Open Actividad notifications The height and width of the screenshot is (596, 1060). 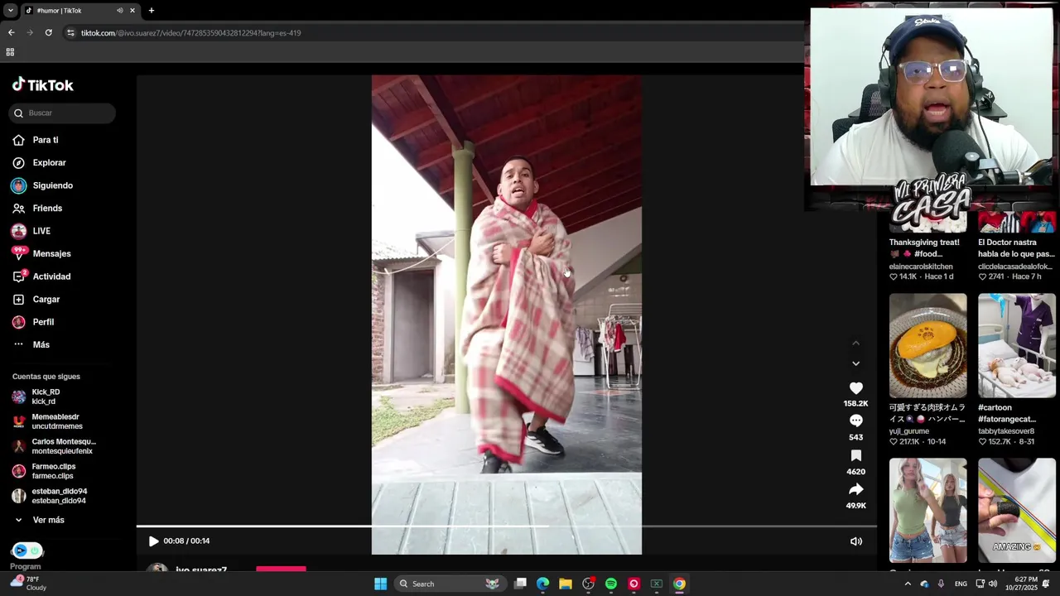41,276
